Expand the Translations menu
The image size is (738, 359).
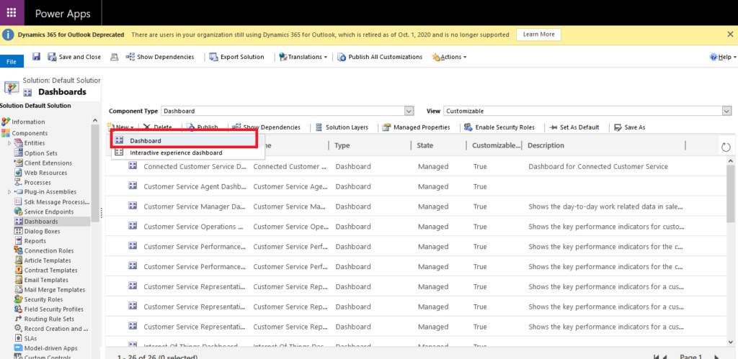coord(303,57)
